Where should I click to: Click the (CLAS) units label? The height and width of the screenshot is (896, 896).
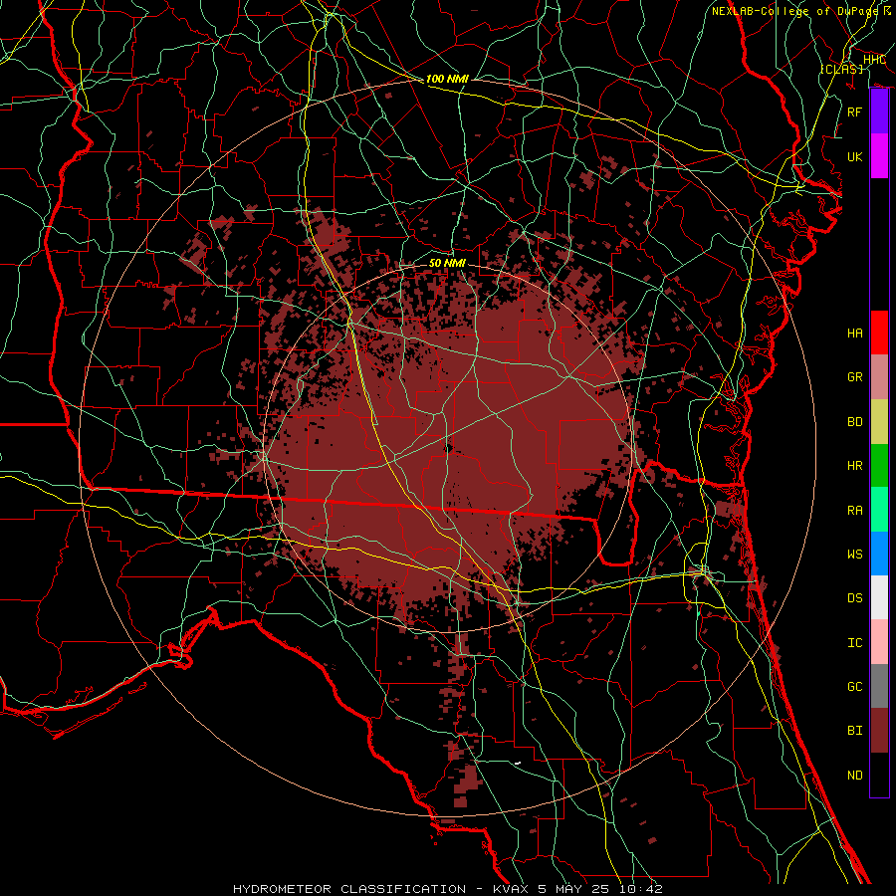841,69
